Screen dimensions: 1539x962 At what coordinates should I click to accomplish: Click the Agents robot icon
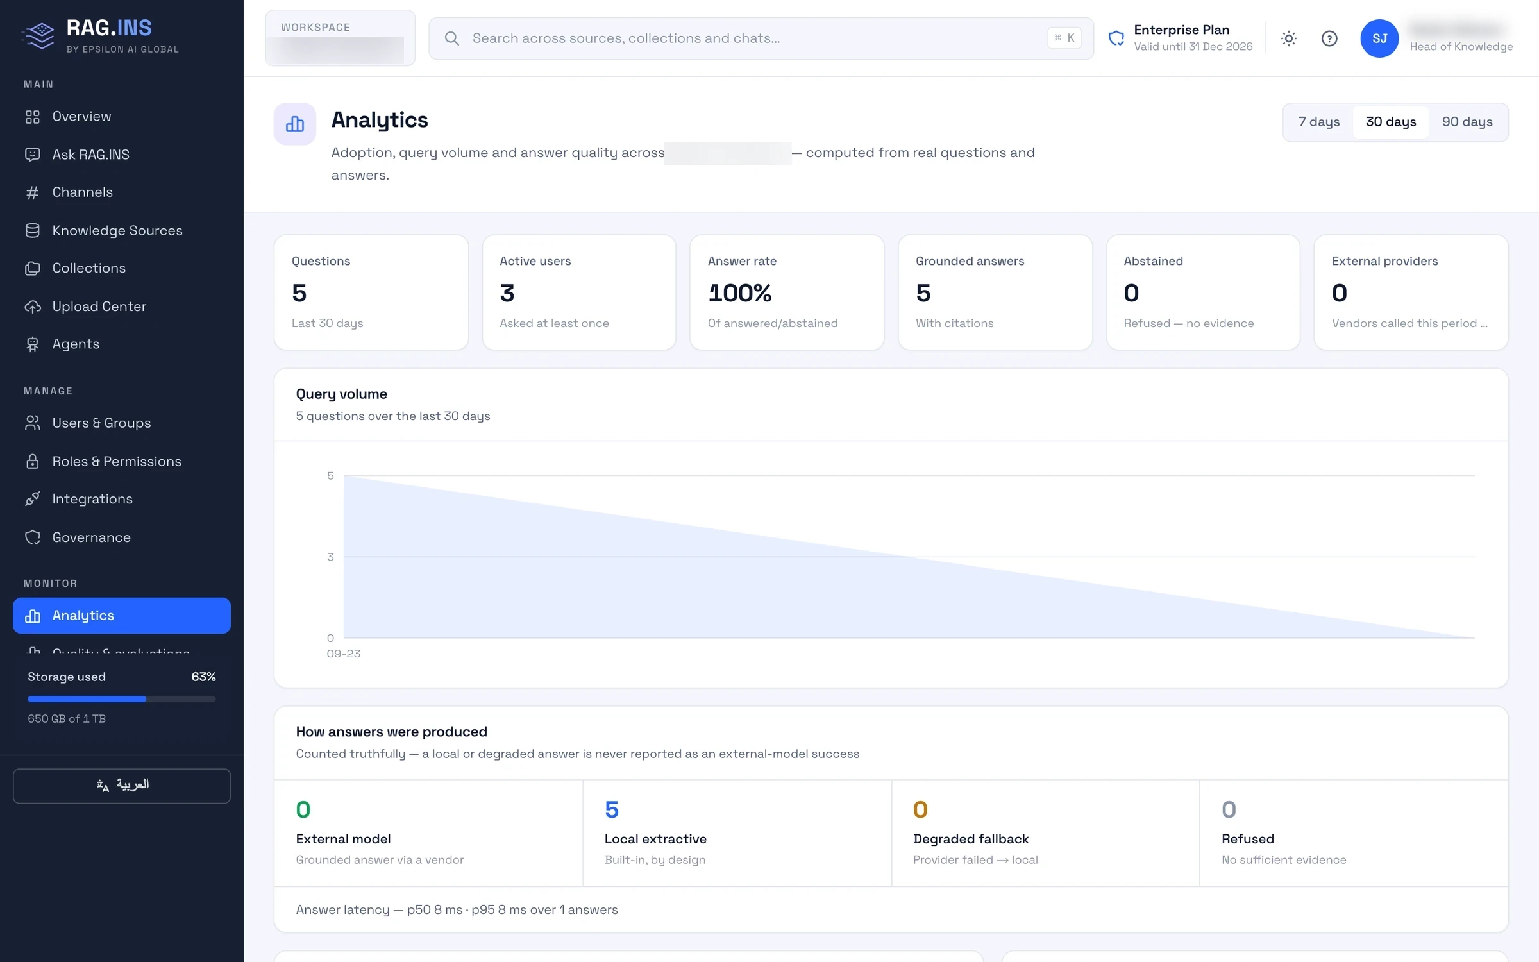(x=33, y=344)
